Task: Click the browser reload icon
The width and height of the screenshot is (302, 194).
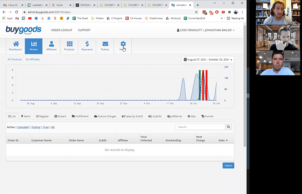Action: coord(17,12)
